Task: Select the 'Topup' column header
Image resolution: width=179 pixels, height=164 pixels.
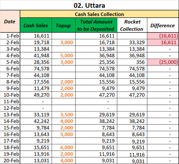Action: point(63,25)
